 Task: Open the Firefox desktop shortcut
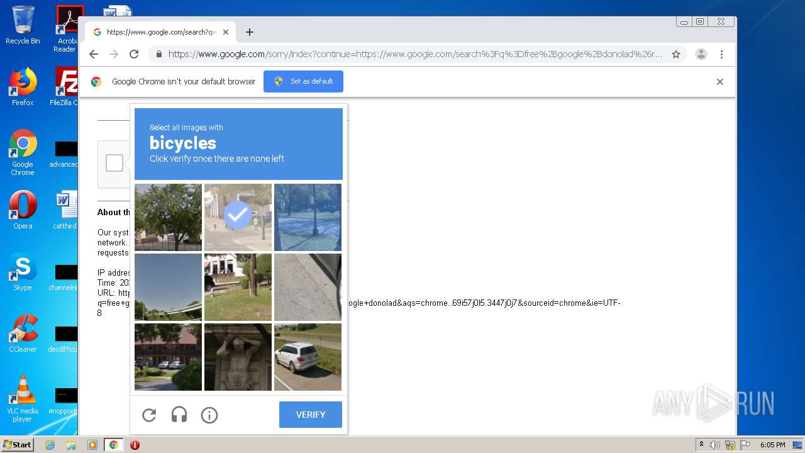[x=23, y=87]
